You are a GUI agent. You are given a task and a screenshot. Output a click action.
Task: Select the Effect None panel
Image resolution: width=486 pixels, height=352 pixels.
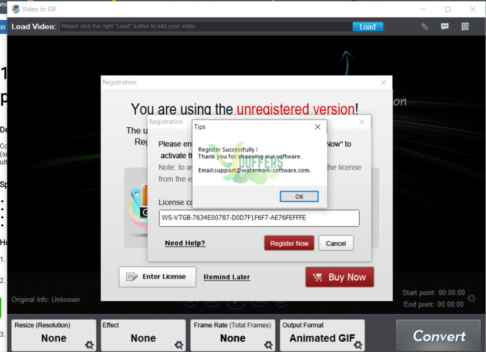click(x=143, y=335)
